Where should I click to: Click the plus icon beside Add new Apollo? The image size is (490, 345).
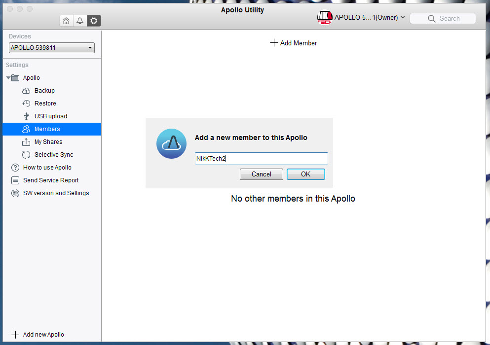(15, 335)
